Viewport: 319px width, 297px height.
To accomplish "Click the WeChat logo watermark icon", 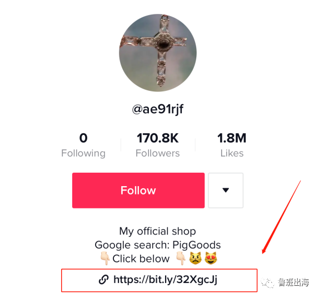I will click(267, 283).
